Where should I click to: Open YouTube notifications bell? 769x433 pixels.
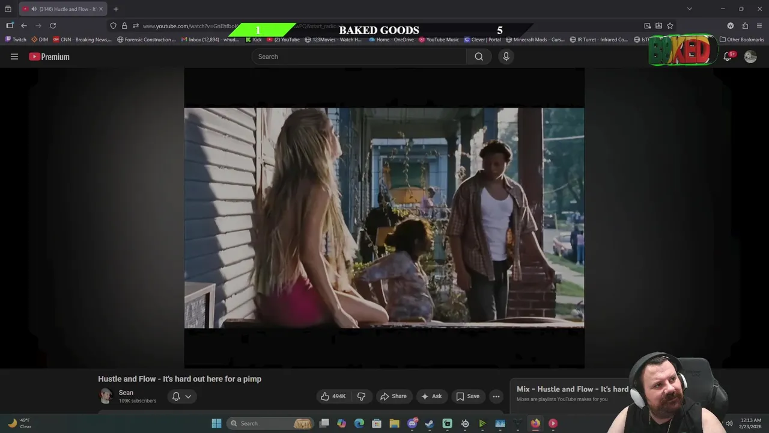point(728,57)
